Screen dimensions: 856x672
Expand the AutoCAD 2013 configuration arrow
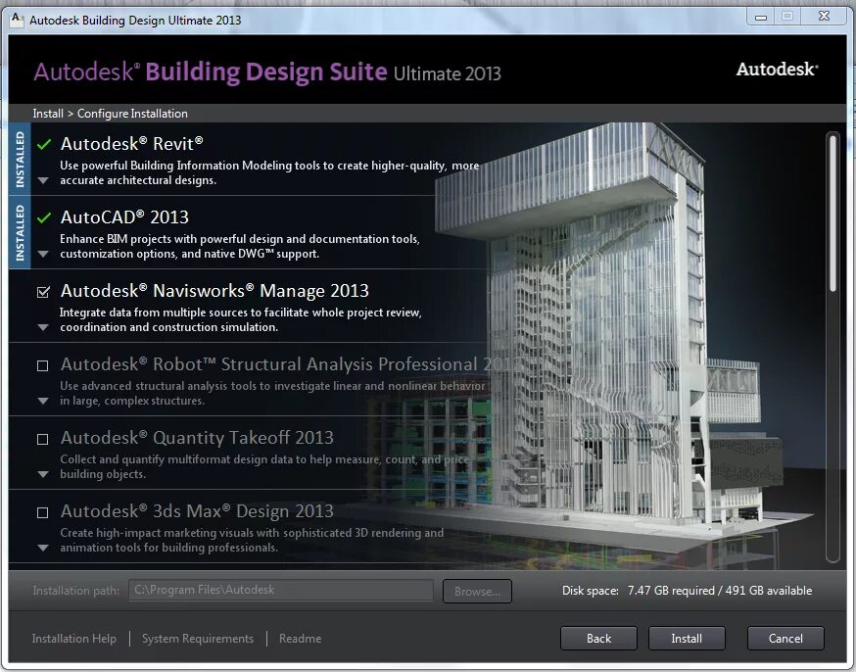coord(43,255)
